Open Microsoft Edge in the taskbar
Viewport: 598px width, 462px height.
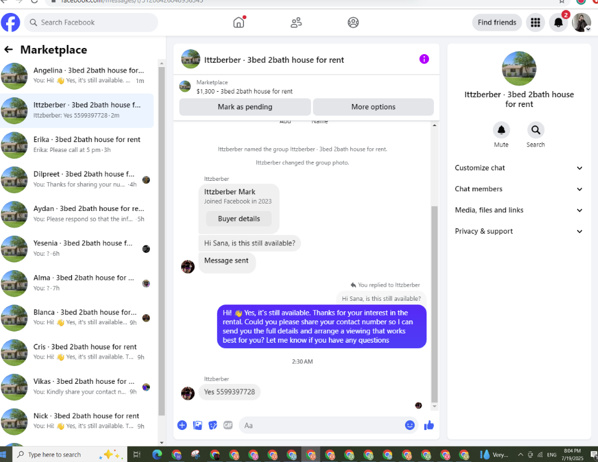tap(157, 455)
